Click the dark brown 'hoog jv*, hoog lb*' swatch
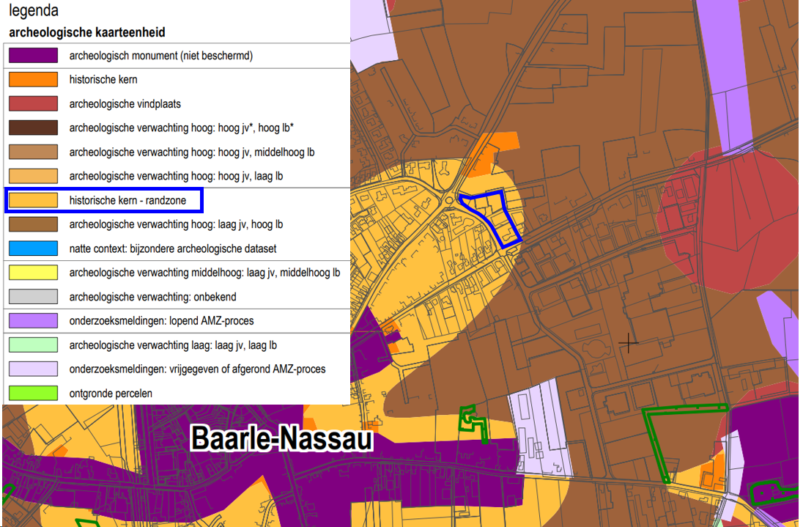 point(33,128)
